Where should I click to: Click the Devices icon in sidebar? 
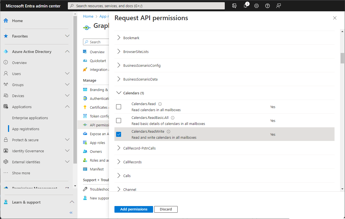pos(6,96)
